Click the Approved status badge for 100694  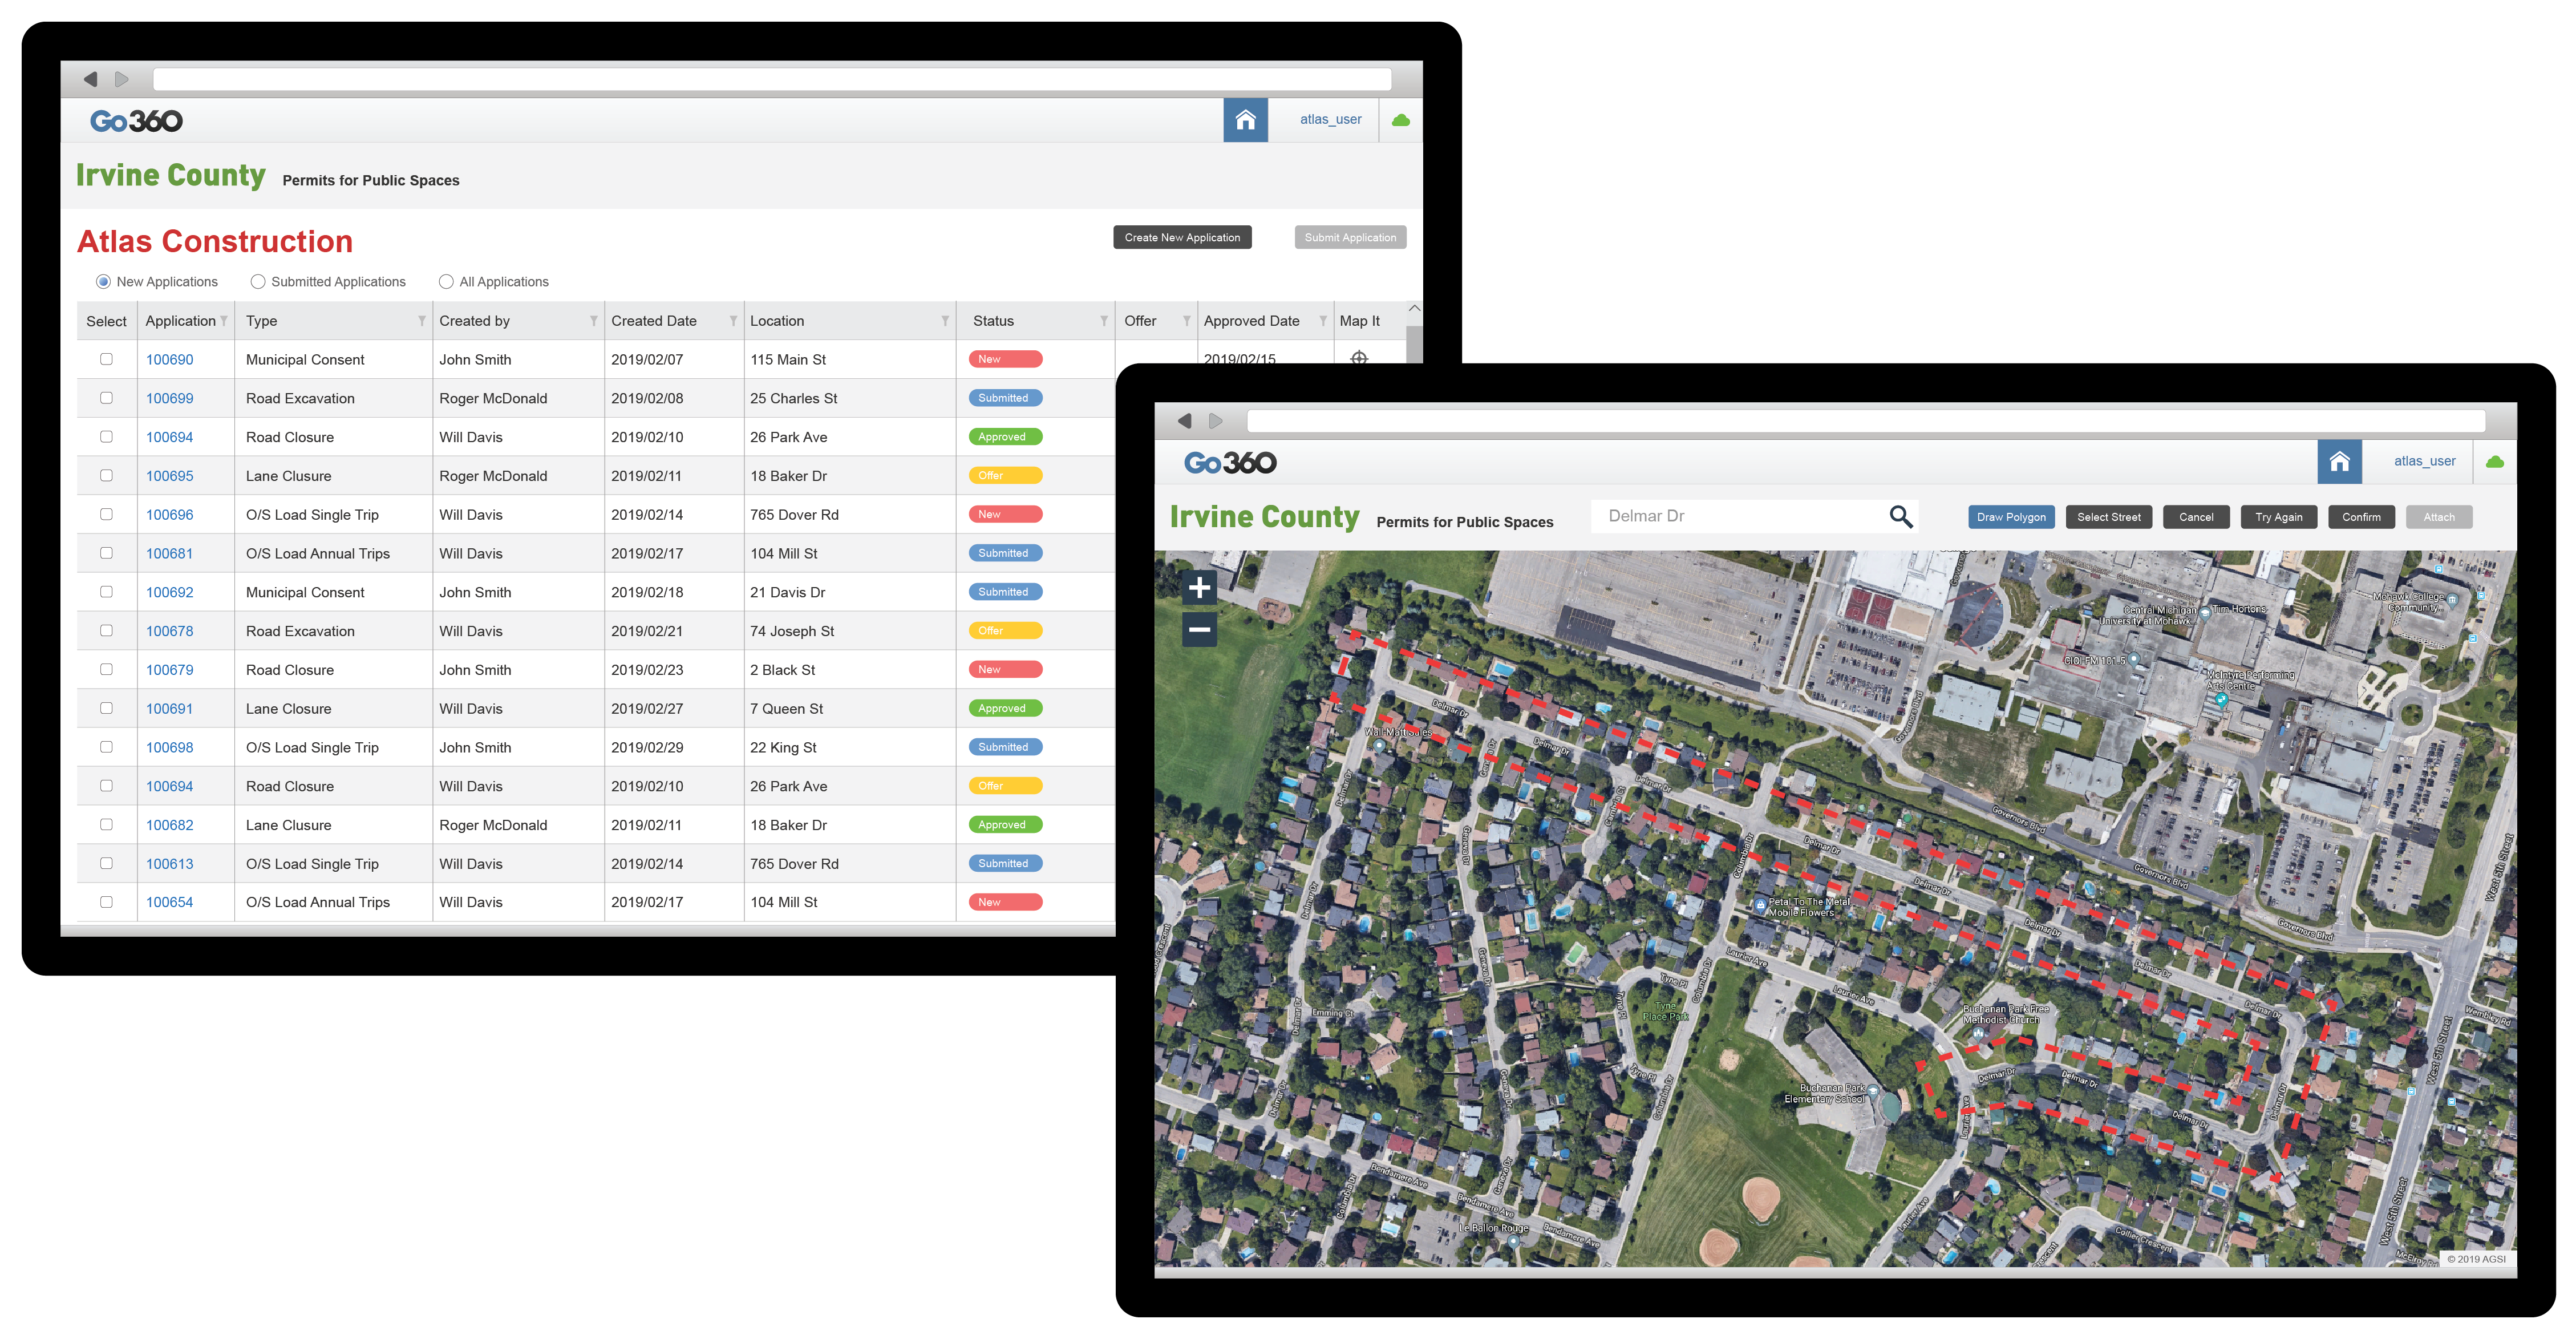[x=1004, y=437]
